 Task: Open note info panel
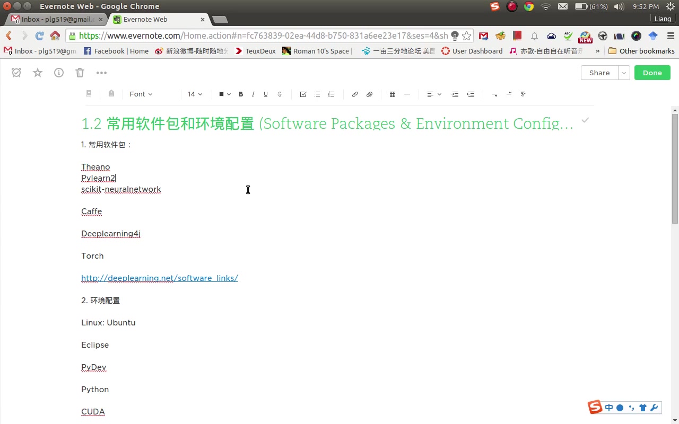(59, 73)
